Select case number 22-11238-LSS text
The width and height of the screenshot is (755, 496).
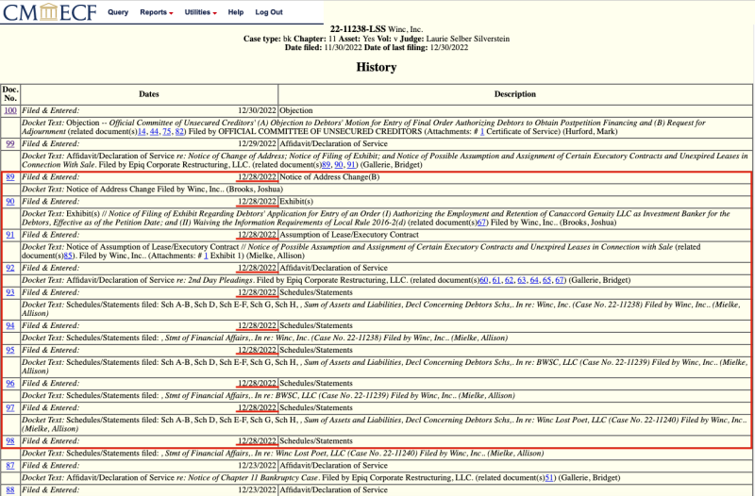coord(358,29)
